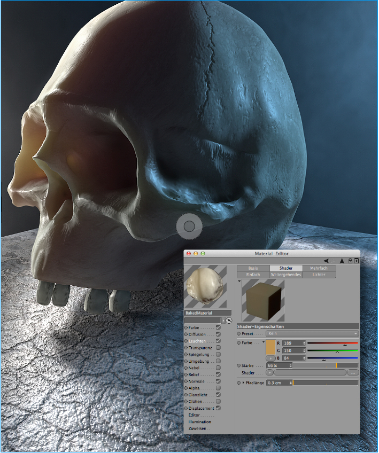Open the Illumination settings entry
The height and width of the screenshot is (453, 379).
point(199,421)
